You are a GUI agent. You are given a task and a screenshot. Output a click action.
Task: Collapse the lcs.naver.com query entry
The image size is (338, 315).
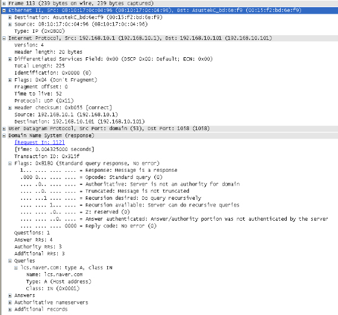pos(16,268)
